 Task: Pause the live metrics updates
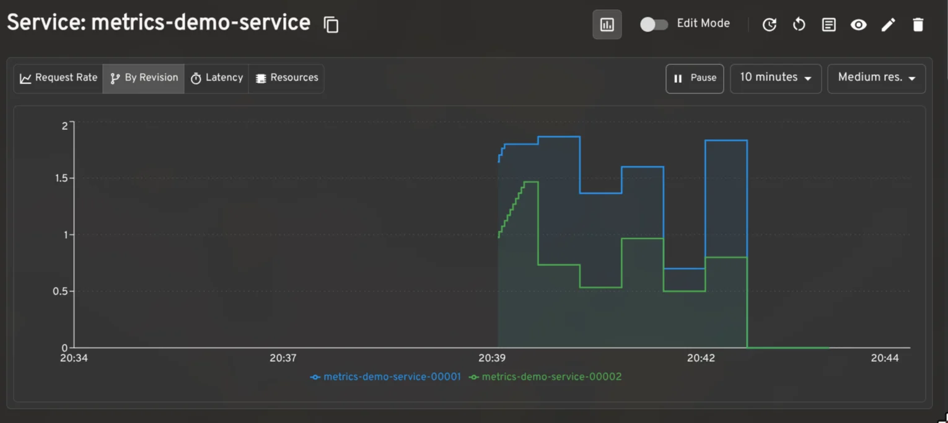click(x=695, y=79)
